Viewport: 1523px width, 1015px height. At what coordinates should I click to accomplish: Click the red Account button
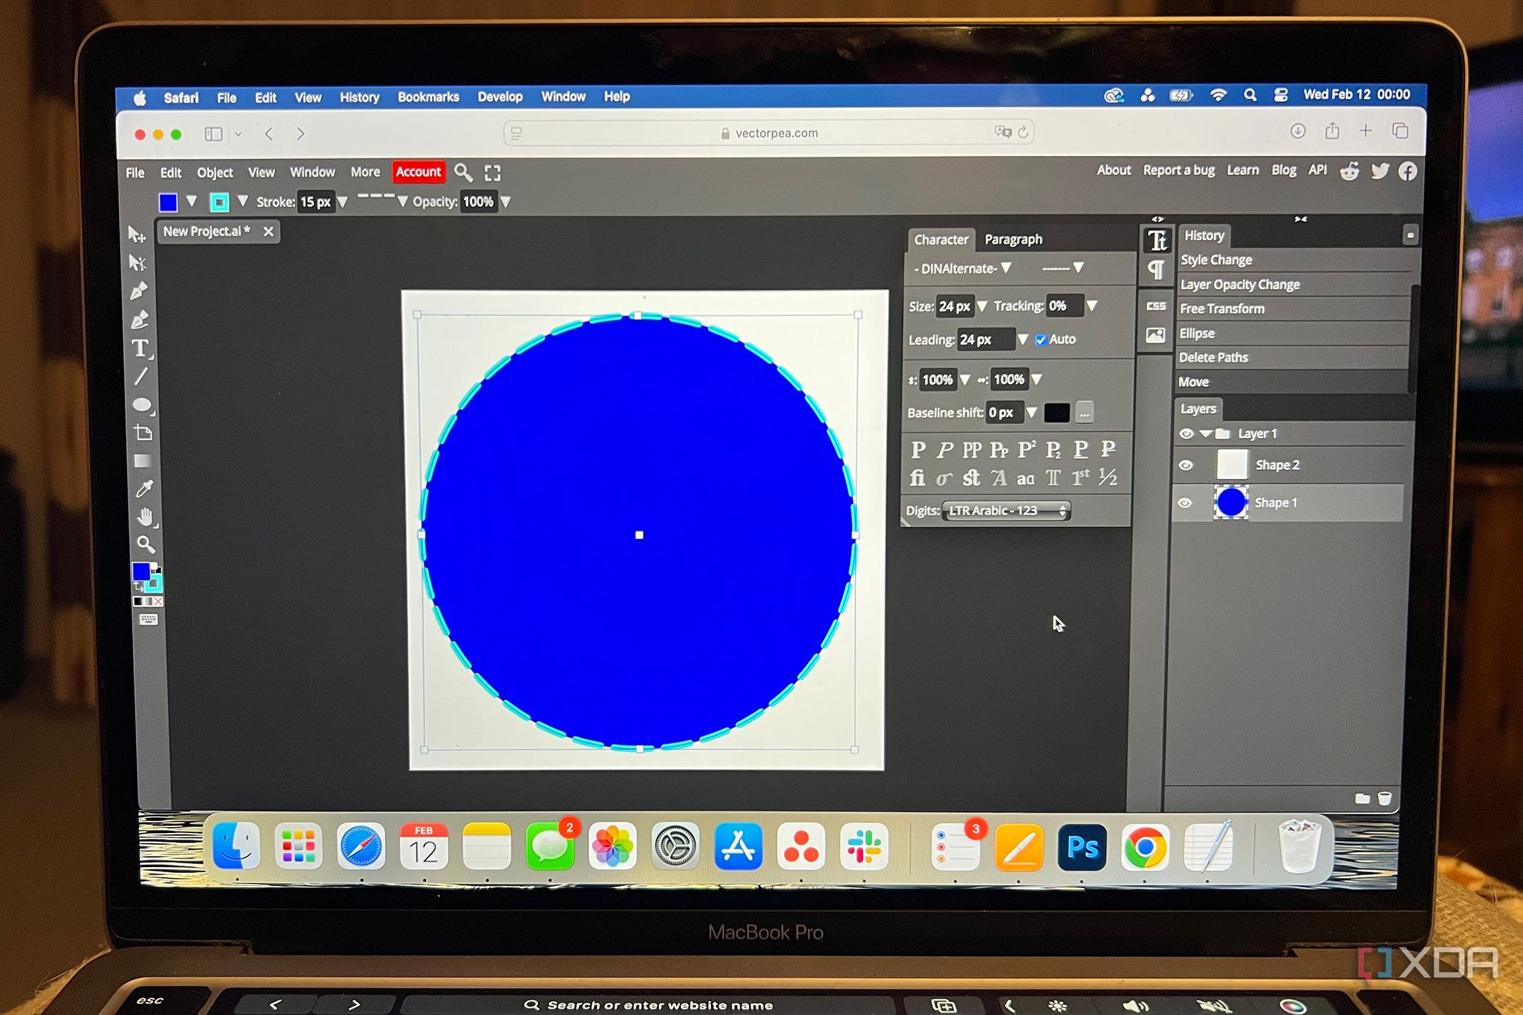pyautogui.click(x=418, y=172)
